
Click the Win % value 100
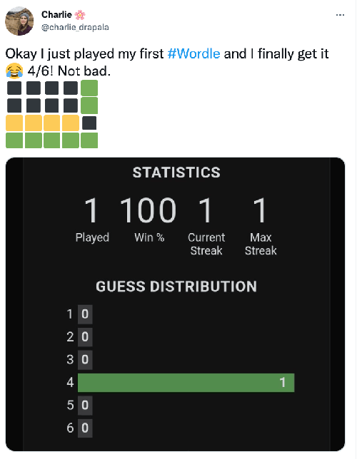[148, 210]
